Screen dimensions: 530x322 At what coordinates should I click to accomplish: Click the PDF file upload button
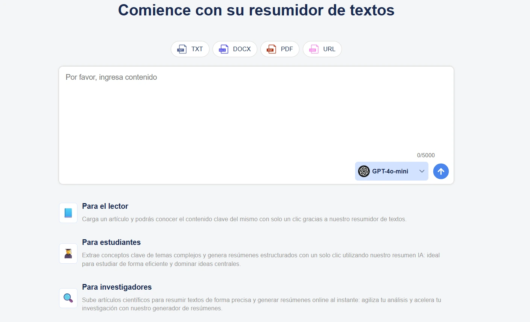[x=280, y=49]
